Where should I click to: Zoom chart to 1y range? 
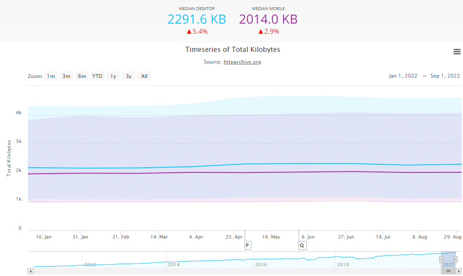[113, 76]
